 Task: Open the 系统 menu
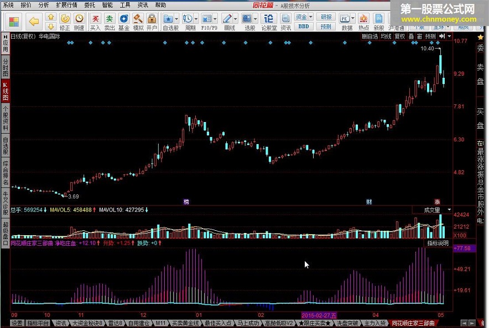coord(8,5)
